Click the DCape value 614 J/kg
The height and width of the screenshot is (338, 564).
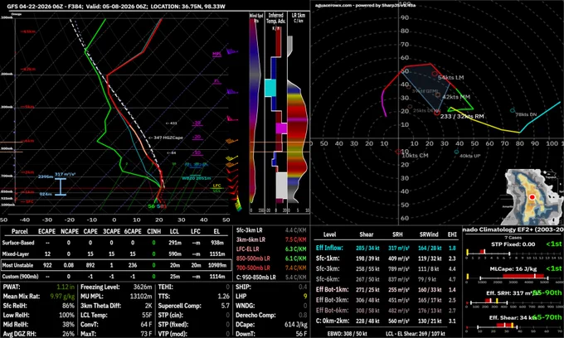(295, 325)
